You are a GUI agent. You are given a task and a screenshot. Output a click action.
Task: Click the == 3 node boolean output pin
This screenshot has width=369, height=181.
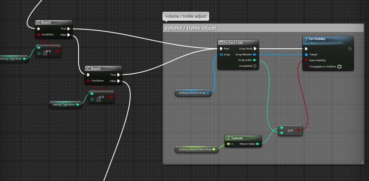click(110, 97)
